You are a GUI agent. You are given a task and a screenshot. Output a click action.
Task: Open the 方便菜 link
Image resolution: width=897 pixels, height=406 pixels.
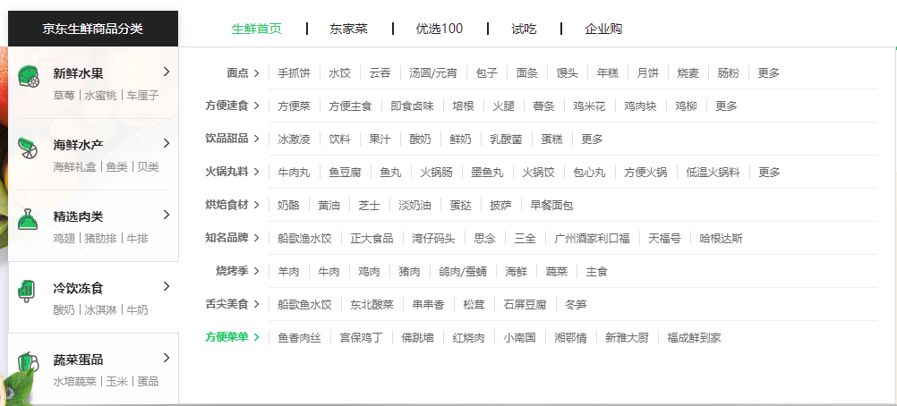tap(294, 106)
